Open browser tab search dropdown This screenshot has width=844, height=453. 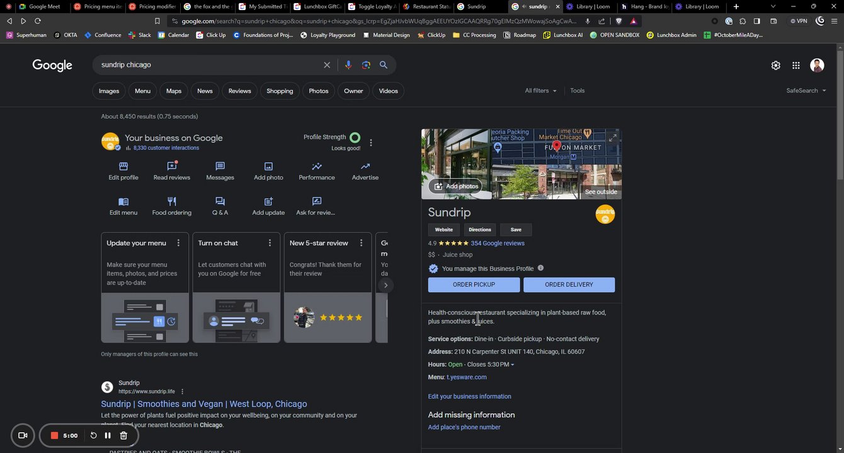[x=773, y=6]
